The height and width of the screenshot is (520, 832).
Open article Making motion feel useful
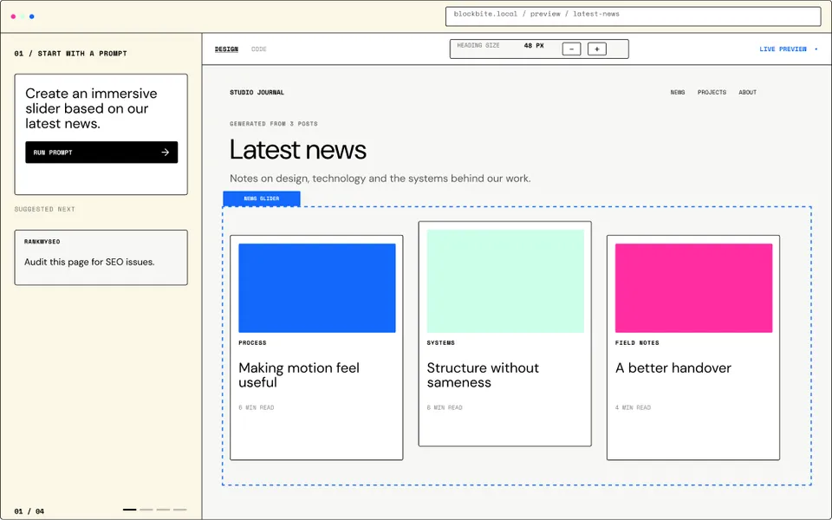tap(299, 375)
